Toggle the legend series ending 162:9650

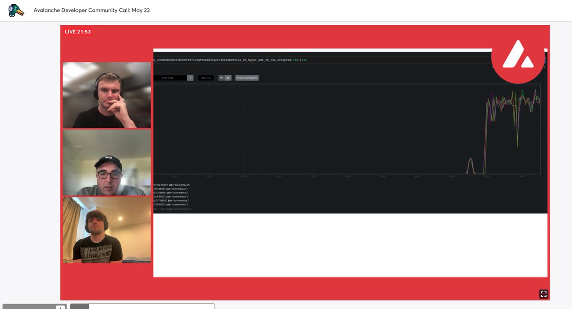[x=172, y=185]
